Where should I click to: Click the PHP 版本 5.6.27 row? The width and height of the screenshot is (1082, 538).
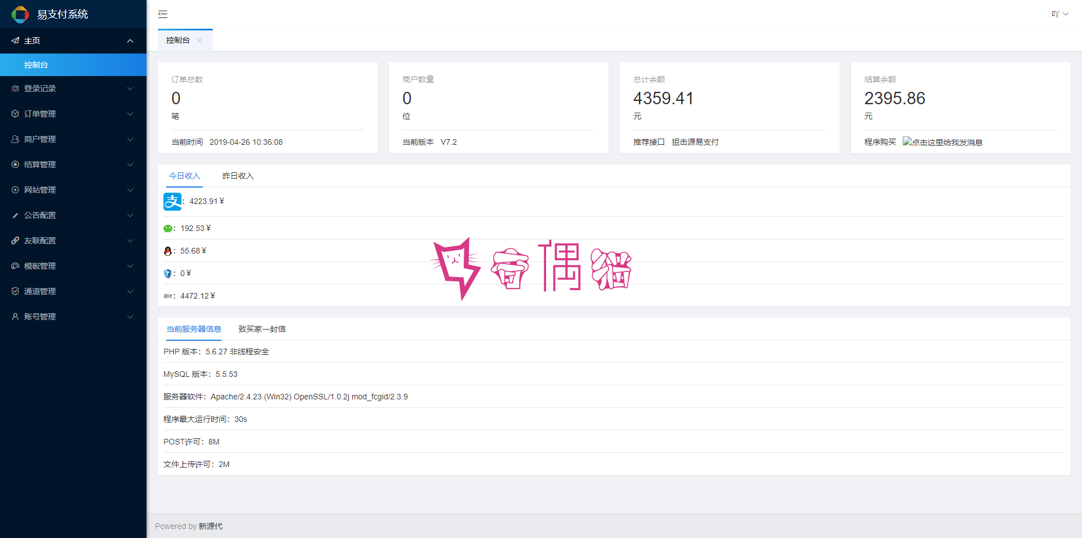614,352
